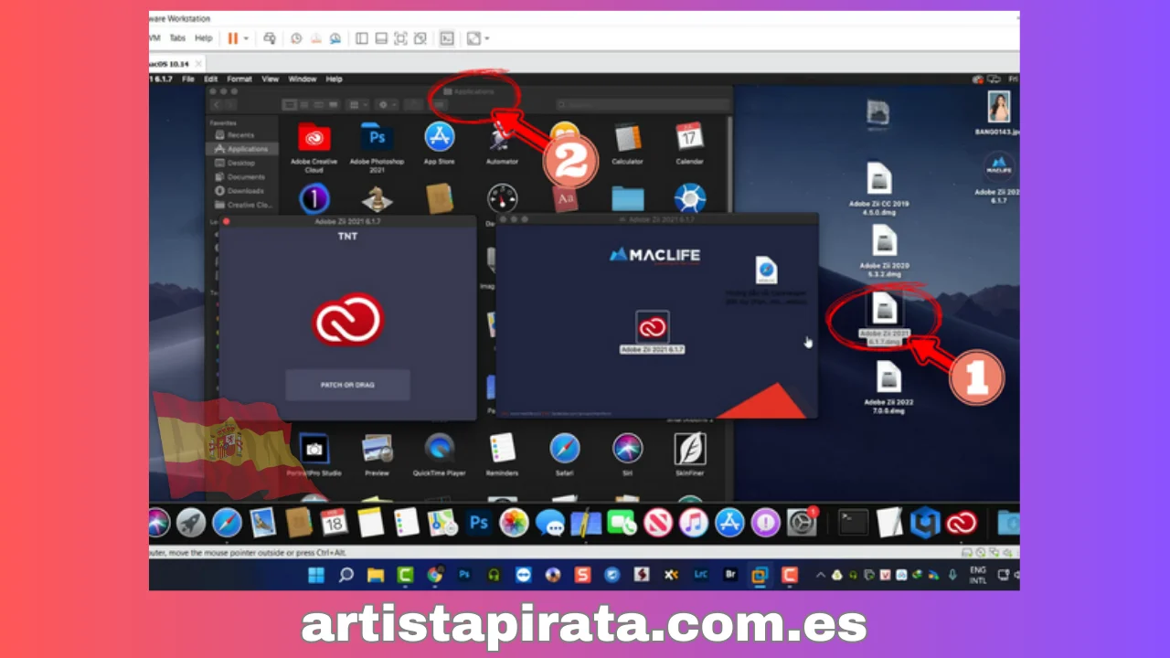Select Recents in Finder sidebar
The width and height of the screenshot is (1170, 658).
click(241, 134)
